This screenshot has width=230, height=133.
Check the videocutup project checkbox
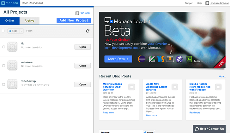pyautogui.click(x=3, y=84)
